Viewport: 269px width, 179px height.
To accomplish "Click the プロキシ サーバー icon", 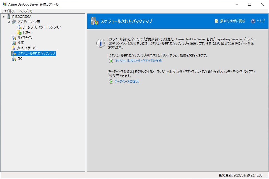I will (13, 48).
